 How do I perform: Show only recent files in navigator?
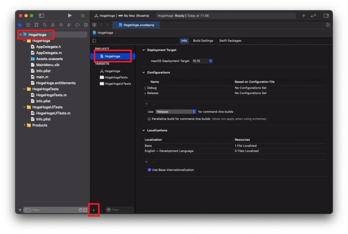(x=81, y=210)
